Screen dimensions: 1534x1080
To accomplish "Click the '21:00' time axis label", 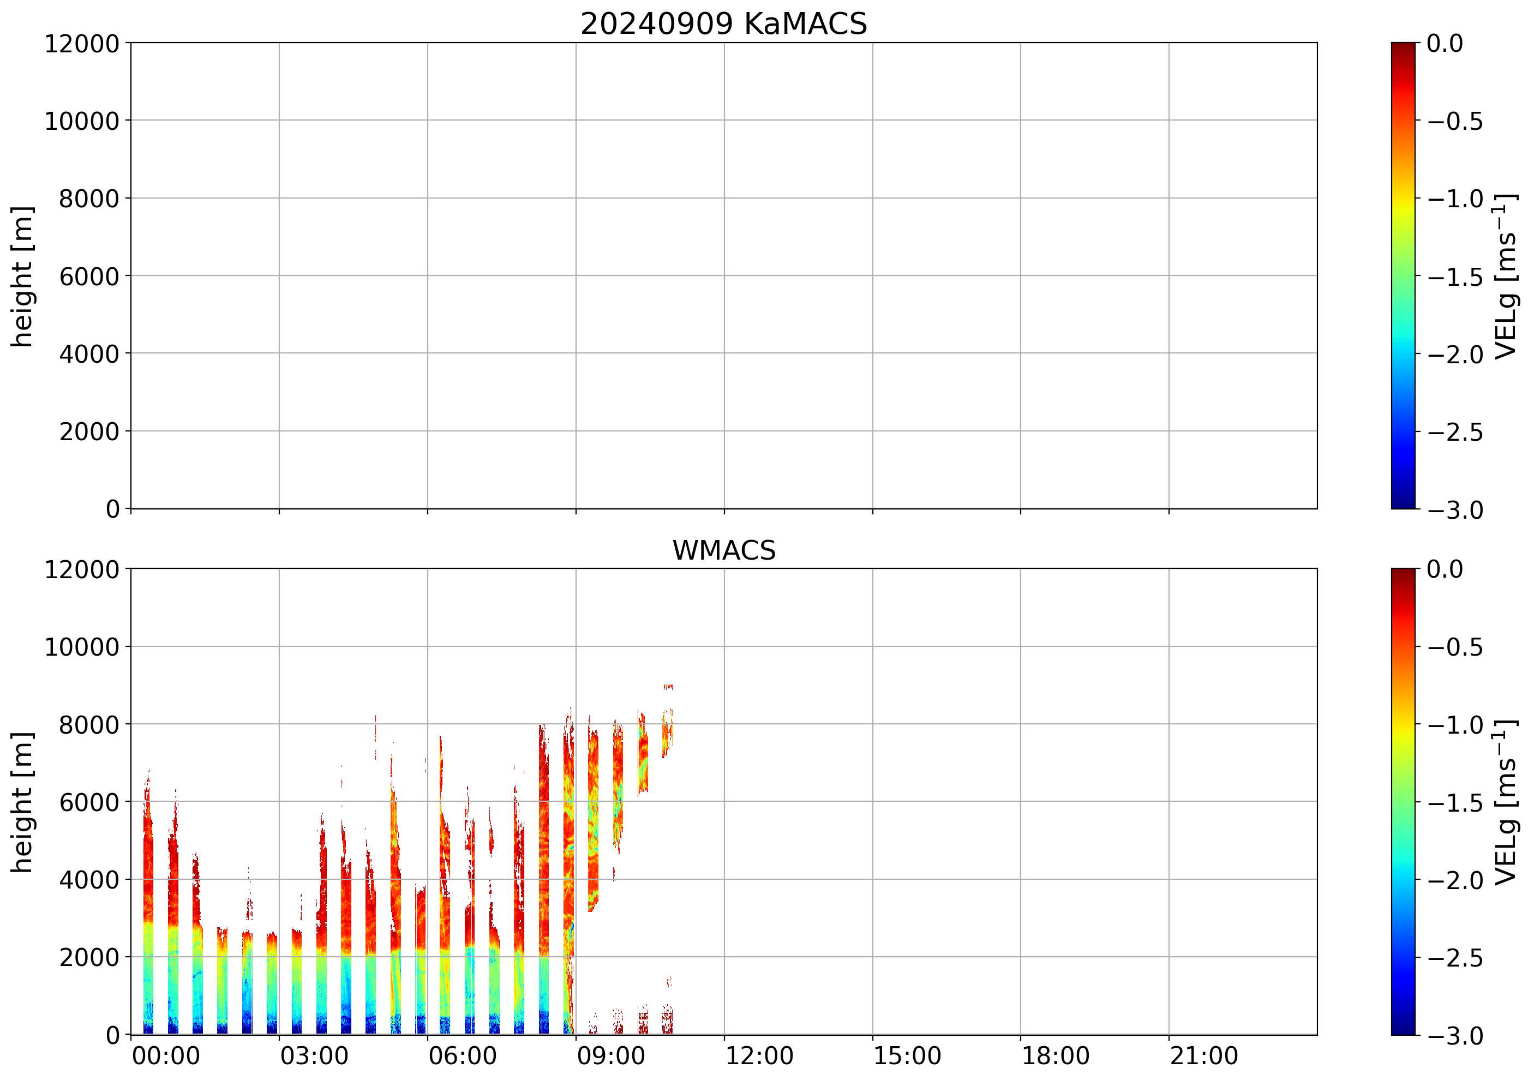I will [x=1204, y=1057].
